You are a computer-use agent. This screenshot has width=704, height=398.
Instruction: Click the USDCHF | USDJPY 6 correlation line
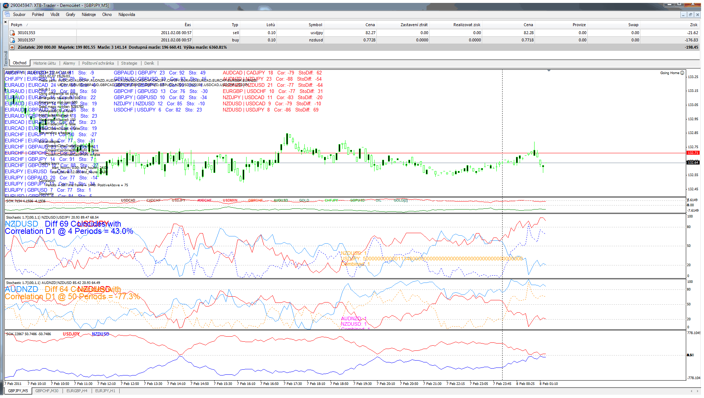tap(157, 110)
